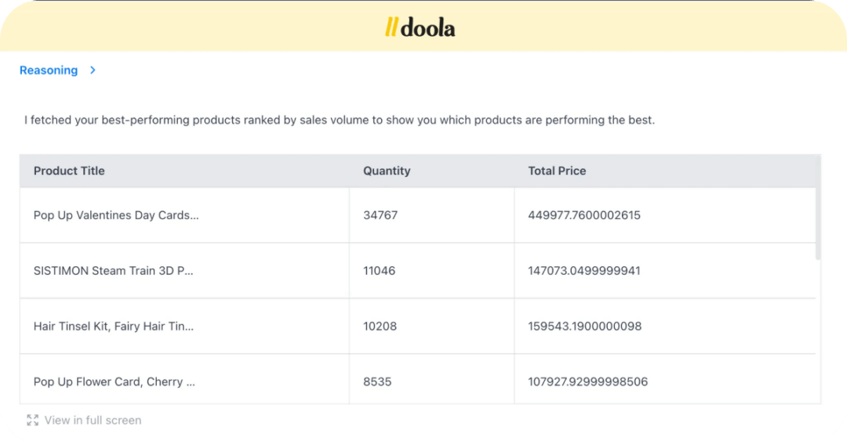Open the Reasoning link
The width and height of the screenshot is (847, 444).
click(x=49, y=70)
